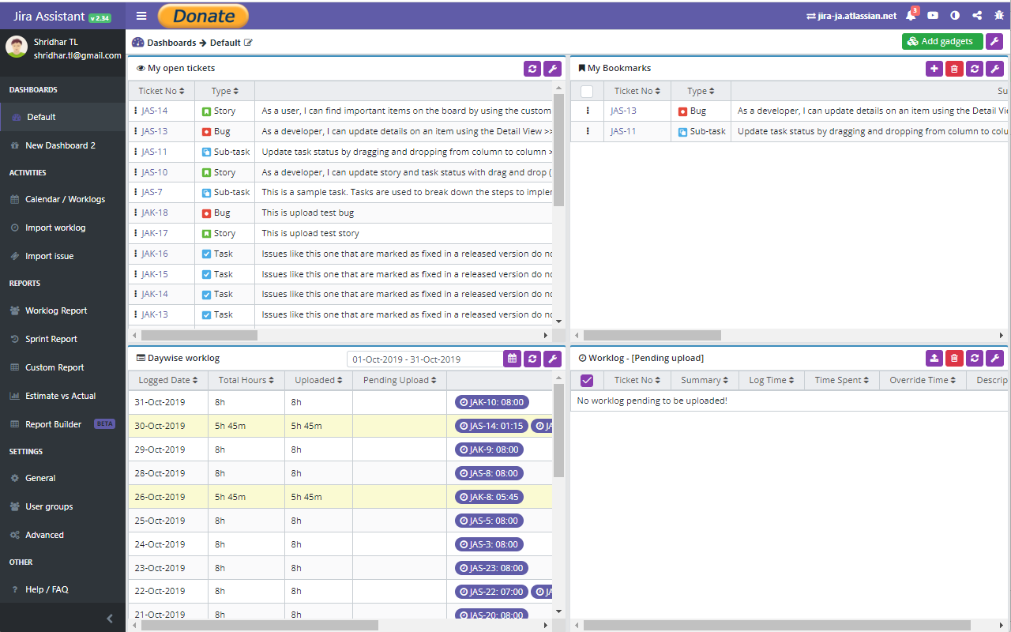Sort pending worklog by Summary column
1011x632 pixels.
[705, 381]
